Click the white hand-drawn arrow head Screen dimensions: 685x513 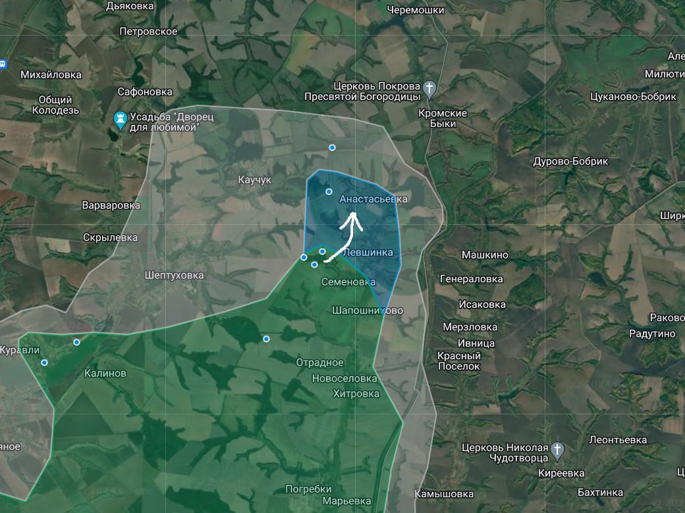pyautogui.click(x=352, y=220)
